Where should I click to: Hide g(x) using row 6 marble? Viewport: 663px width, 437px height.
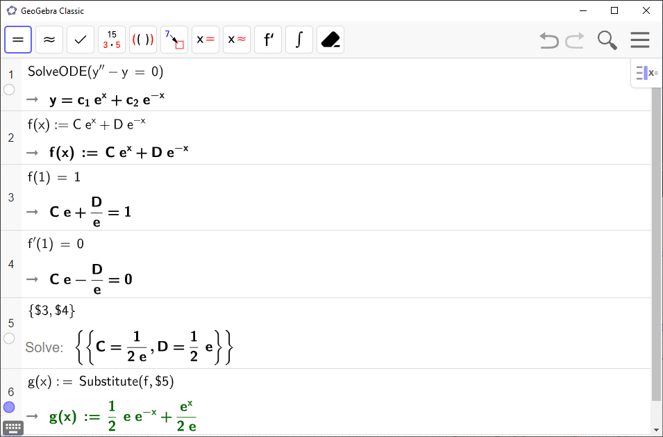(x=9, y=407)
